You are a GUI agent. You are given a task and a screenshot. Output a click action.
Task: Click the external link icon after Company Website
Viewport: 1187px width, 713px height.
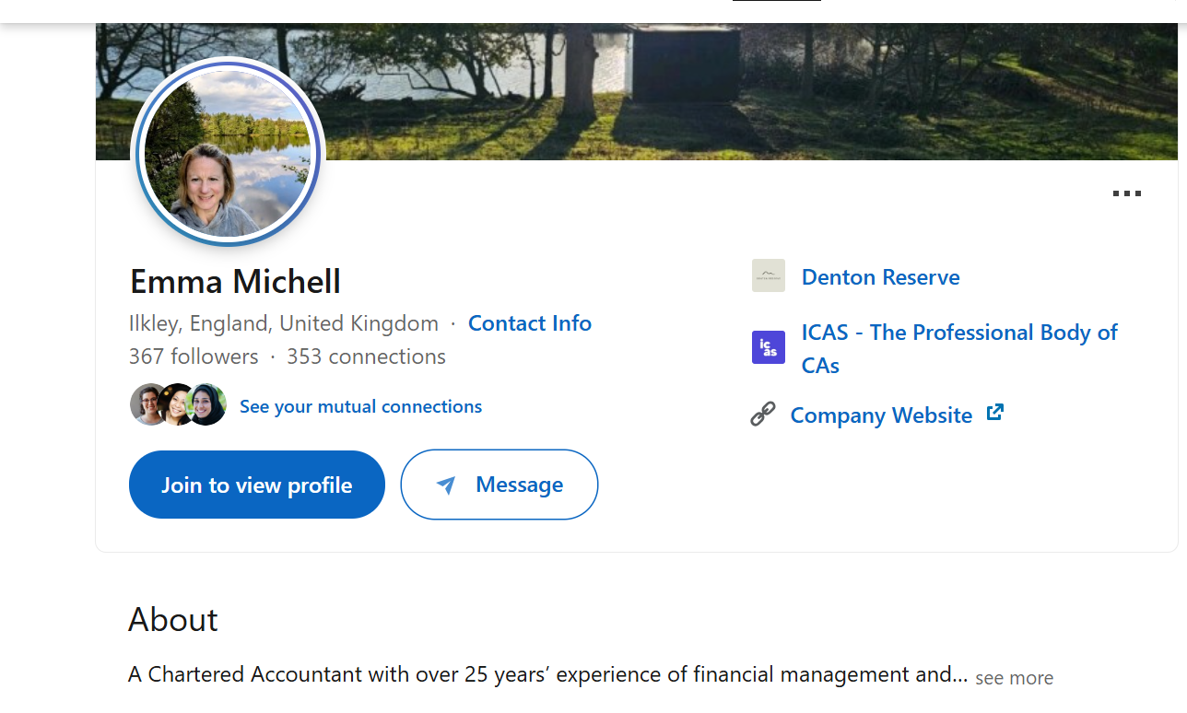995,412
